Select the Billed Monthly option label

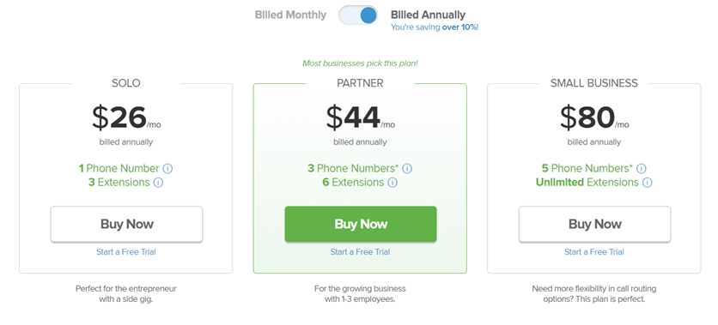[x=290, y=15]
